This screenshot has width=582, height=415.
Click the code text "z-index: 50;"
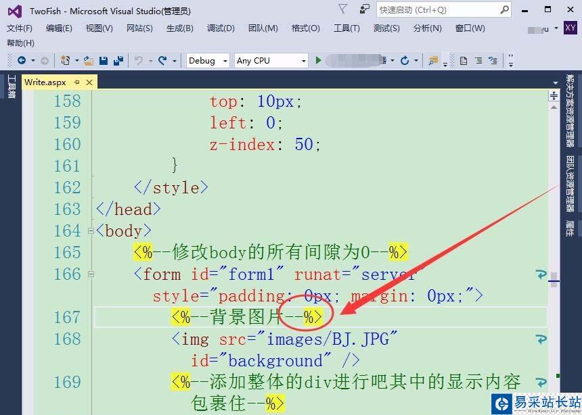[x=265, y=144]
